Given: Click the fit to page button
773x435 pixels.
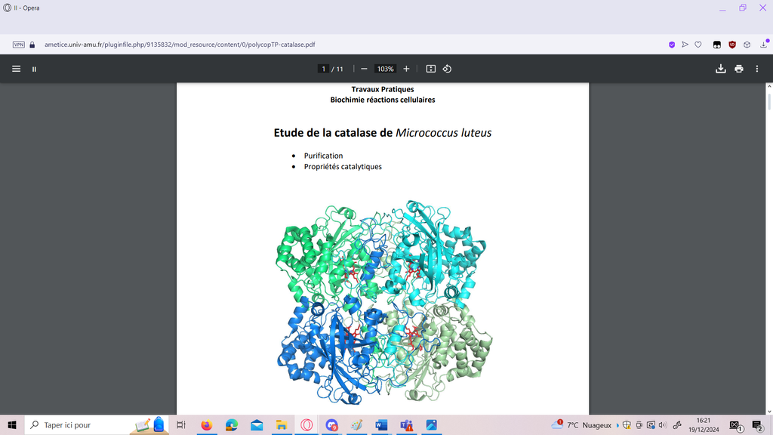Looking at the screenshot, I should coord(431,69).
